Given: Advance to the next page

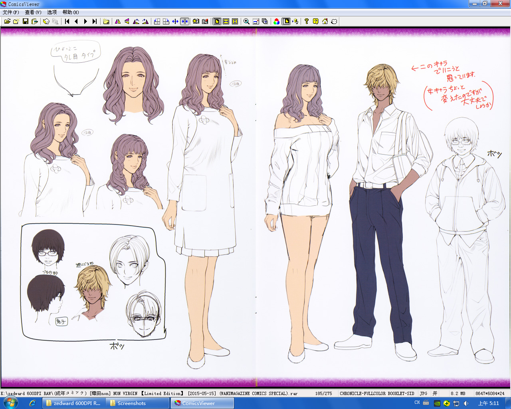Looking at the screenshot, I should [x=85, y=22].
